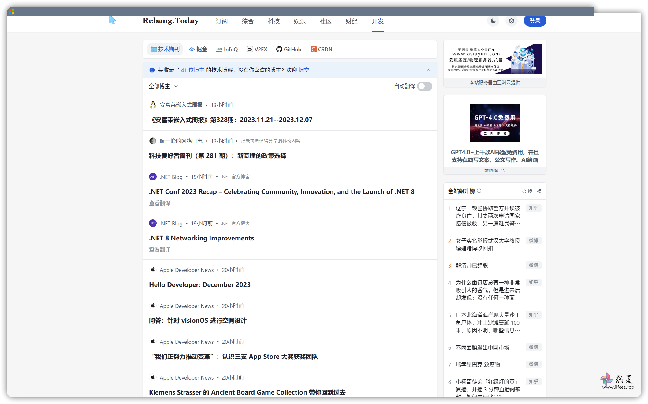
Task: Go to the 财经 navigation tab
Action: pyautogui.click(x=352, y=21)
